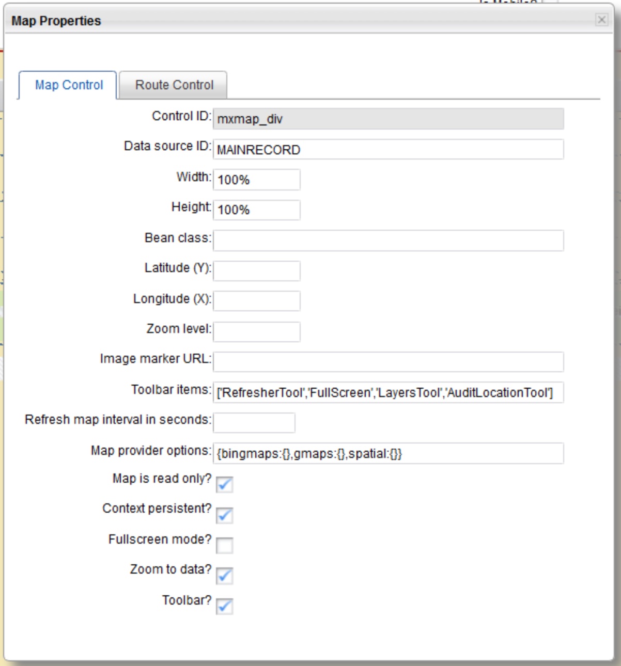
Task: Click the Toolbar items text field
Action: 388,392
